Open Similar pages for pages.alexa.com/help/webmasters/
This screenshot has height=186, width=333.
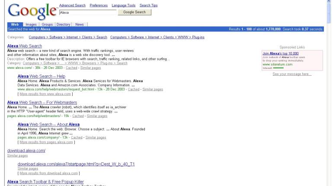(97, 116)
